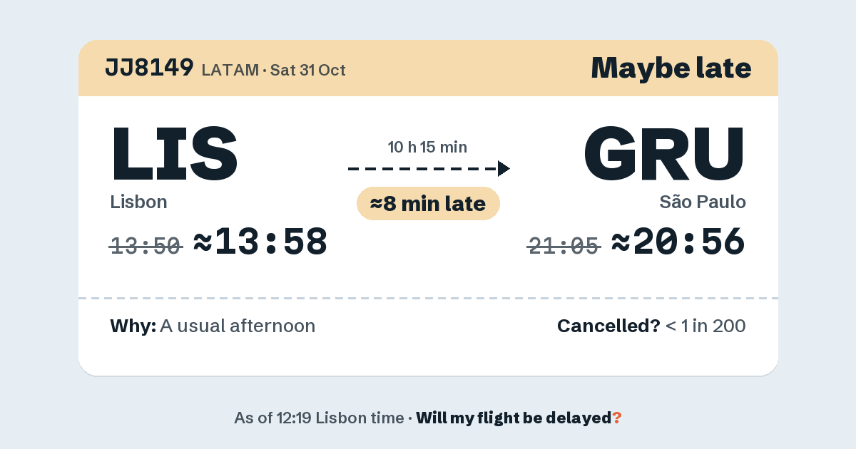Click the LIS airport code
The height and width of the screenshot is (449, 856).
(x=174, y=153)
